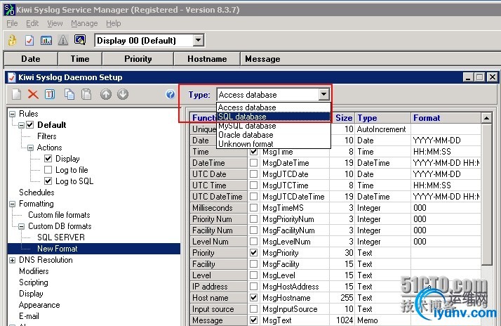Collapse the Custom DB formats node

pos(22,226)
